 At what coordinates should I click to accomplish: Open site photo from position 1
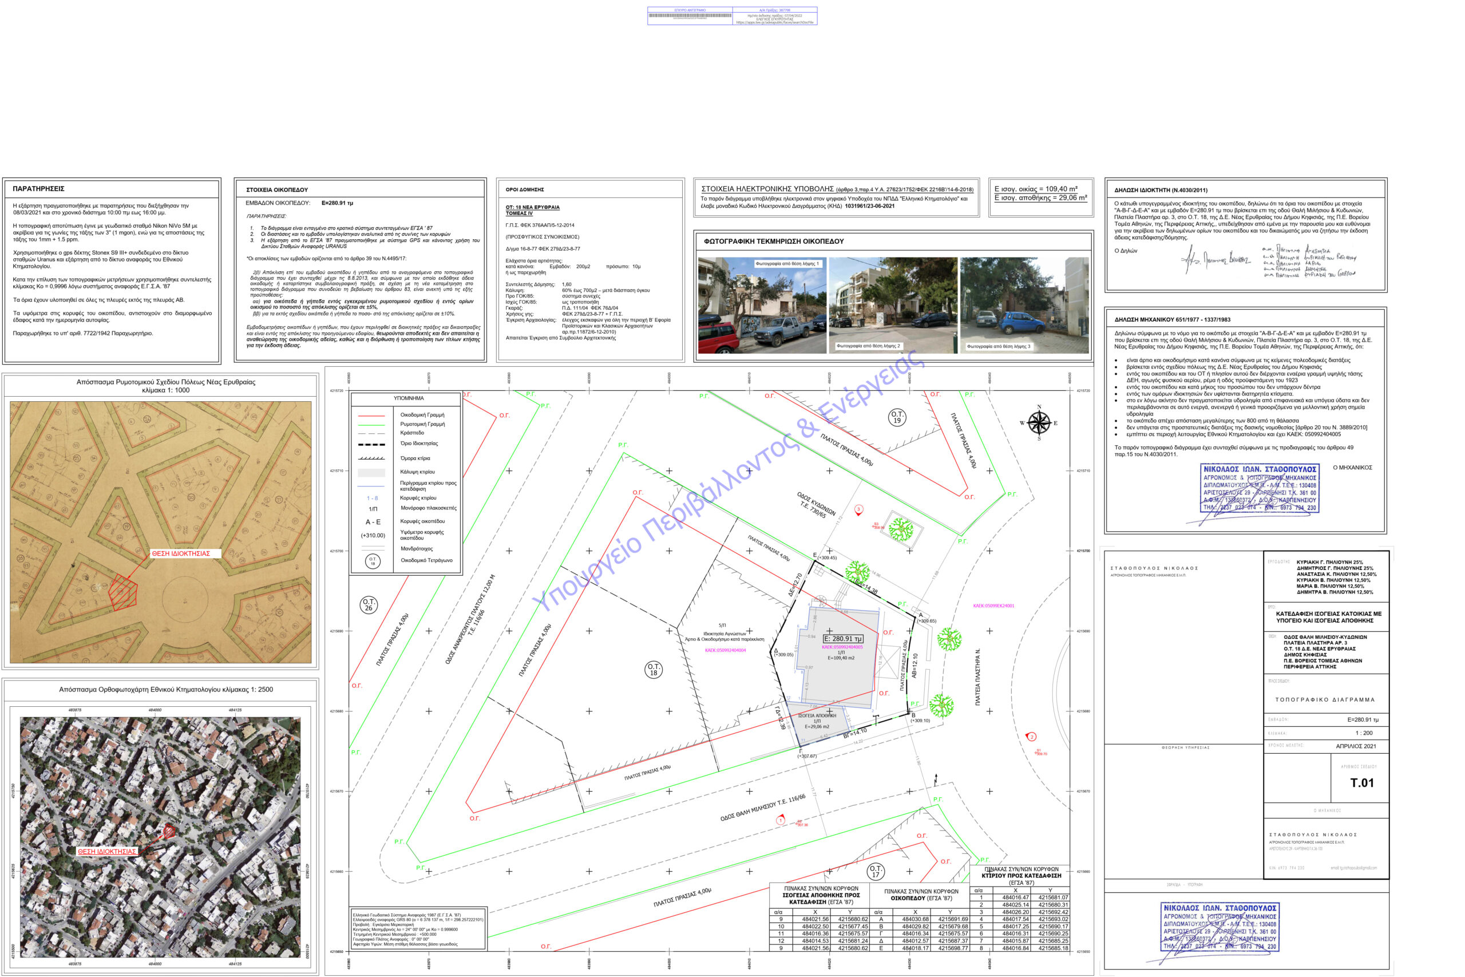click(x=762, y=305)
